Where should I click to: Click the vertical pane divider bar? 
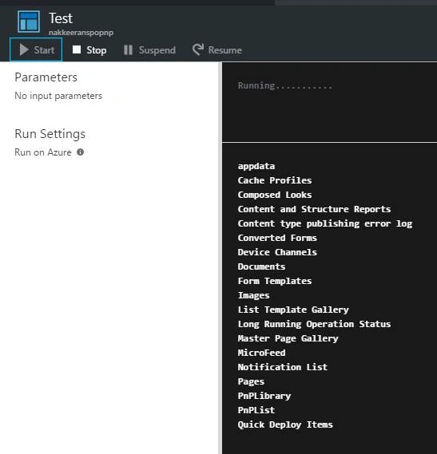click(220, 258)
